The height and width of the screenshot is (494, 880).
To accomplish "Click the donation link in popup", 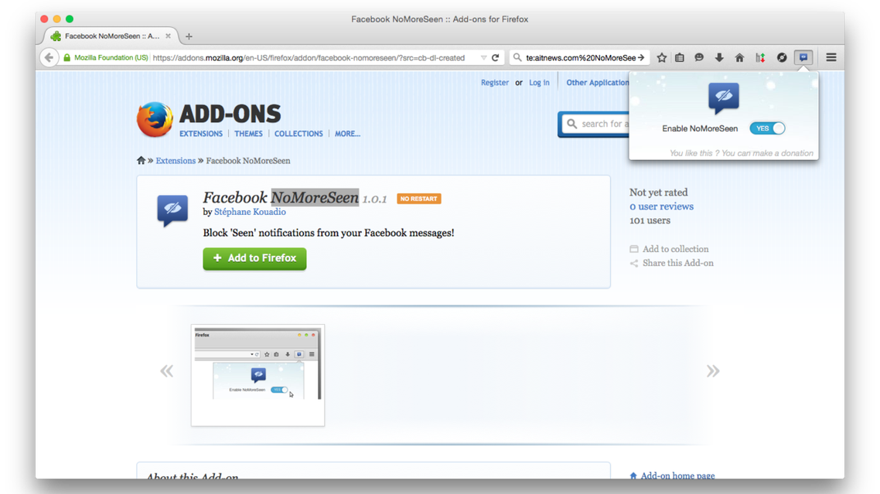I will (742, 153).
